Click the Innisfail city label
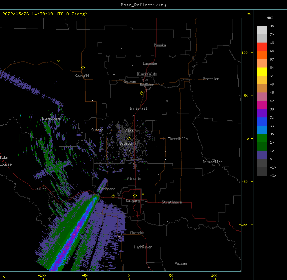Screen dimensions: 287x280 [138, 108]
